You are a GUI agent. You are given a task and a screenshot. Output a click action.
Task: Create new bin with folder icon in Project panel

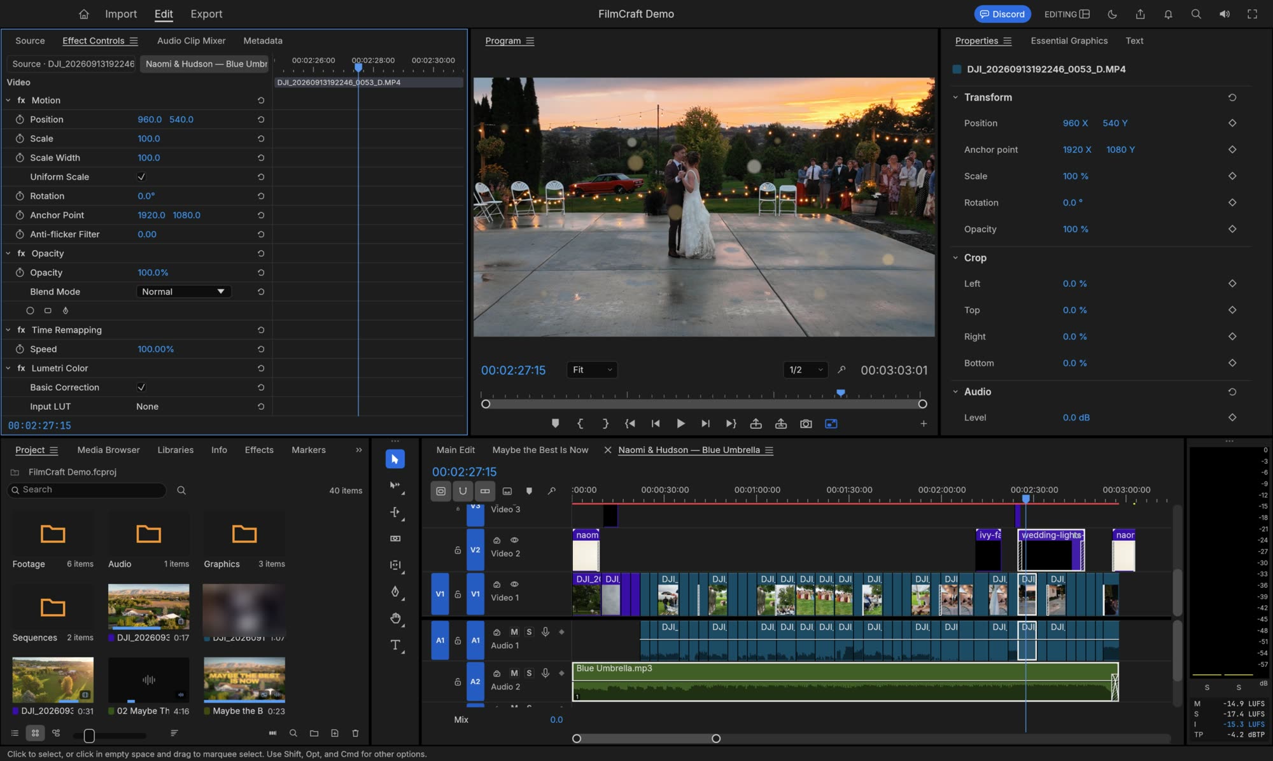point(314,733)
